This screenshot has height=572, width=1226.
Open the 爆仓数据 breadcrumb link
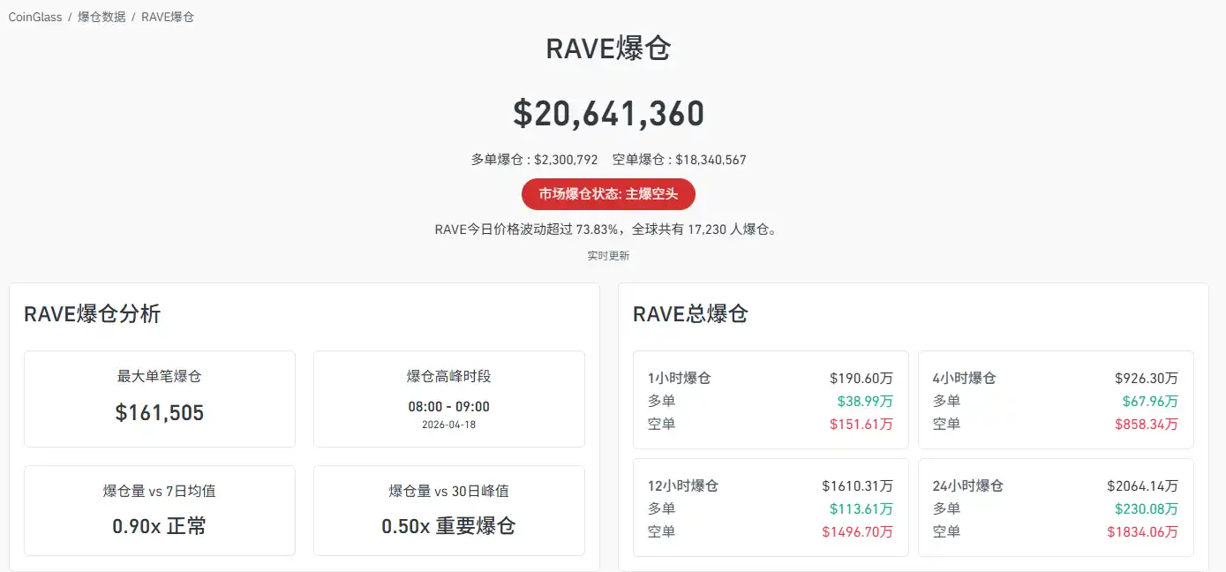click(x=102, y=17)
